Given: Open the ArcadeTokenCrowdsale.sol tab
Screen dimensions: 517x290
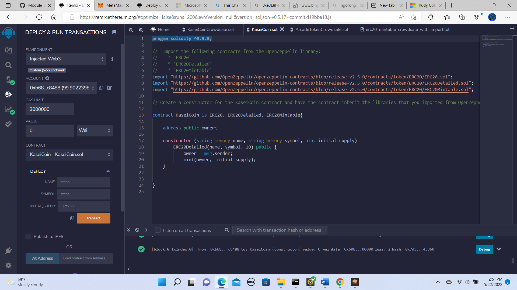Looking at the screenshot, I should 322,30.
